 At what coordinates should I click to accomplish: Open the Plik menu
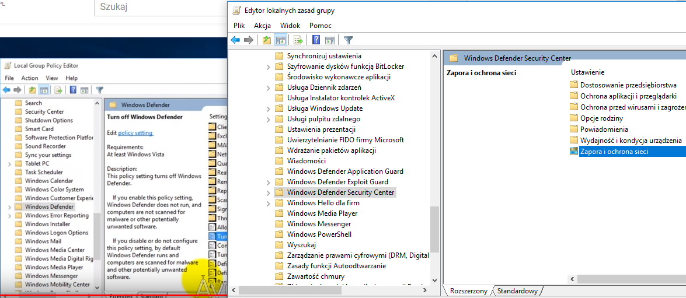[x=239, y=25]
